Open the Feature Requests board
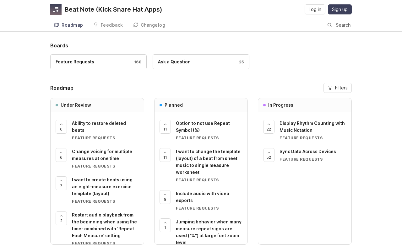 [x=98, y=62]
